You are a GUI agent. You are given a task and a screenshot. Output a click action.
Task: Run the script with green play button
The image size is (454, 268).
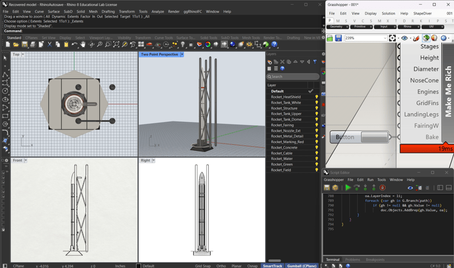click(x=348, y=188)
